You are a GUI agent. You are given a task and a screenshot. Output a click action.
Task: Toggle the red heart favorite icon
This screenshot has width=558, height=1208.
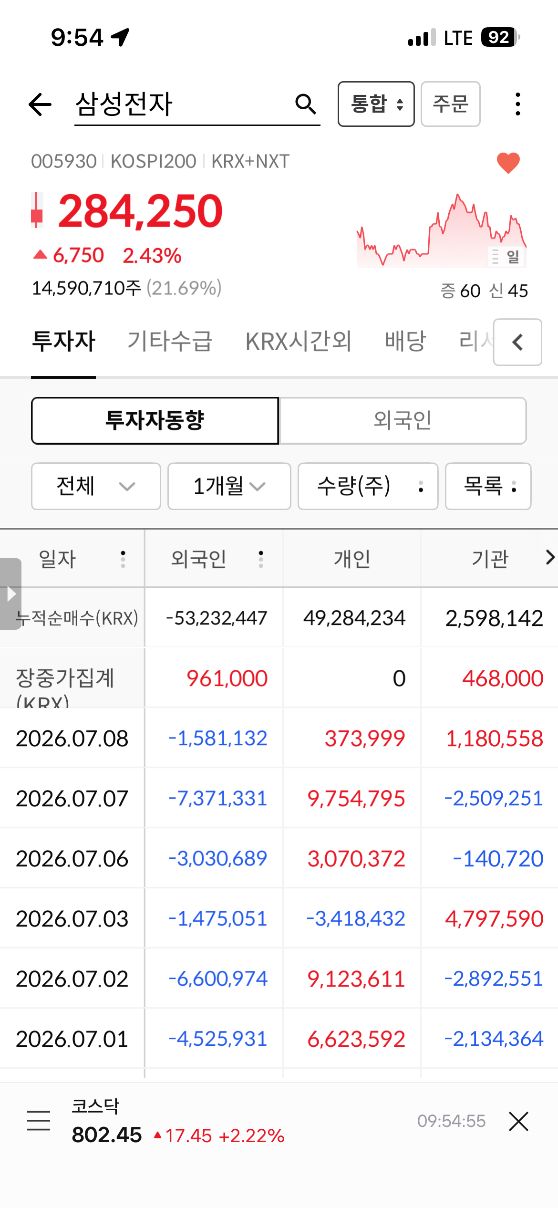coord(508,163)
